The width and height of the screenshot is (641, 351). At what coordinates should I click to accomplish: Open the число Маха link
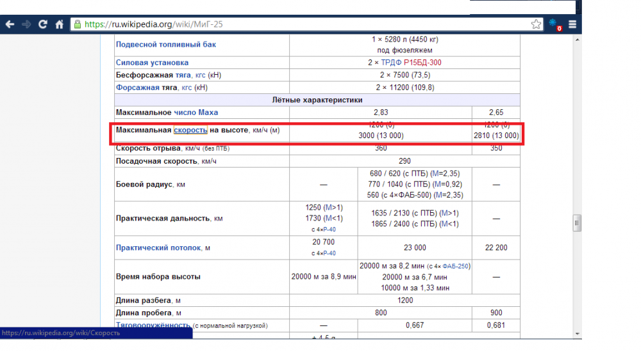coord(196,113)
